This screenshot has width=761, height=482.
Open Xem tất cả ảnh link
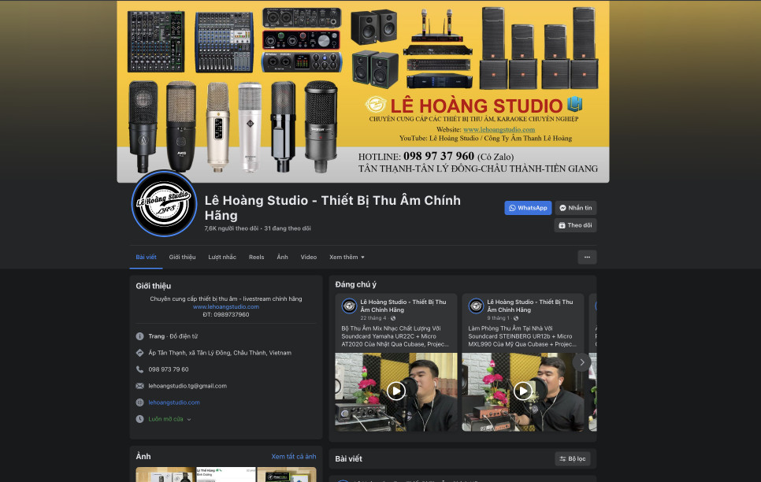[294, 457]
